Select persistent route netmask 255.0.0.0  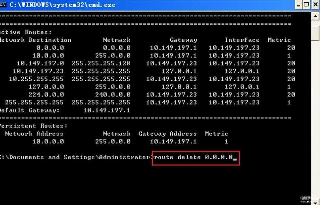(x=113, y=141)
